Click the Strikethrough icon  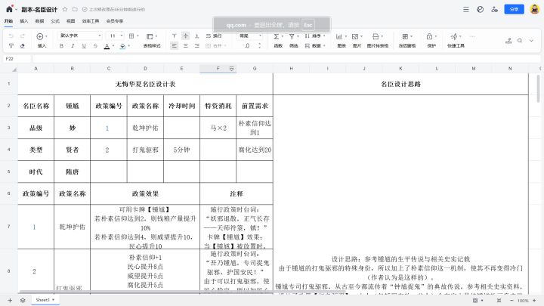[x=95, y=46]
